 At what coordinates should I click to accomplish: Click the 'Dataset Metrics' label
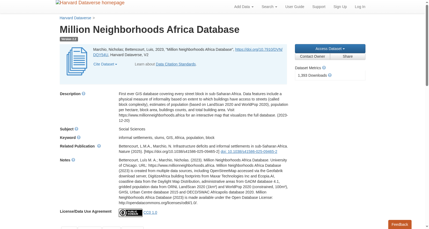click(308, 68)
